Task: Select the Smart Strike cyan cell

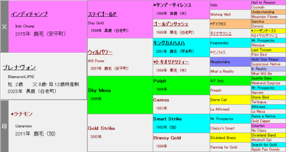Action: [181, 123]
